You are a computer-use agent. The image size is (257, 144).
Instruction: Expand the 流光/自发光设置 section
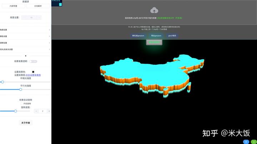pyautogui.click(x=25, y=49)
